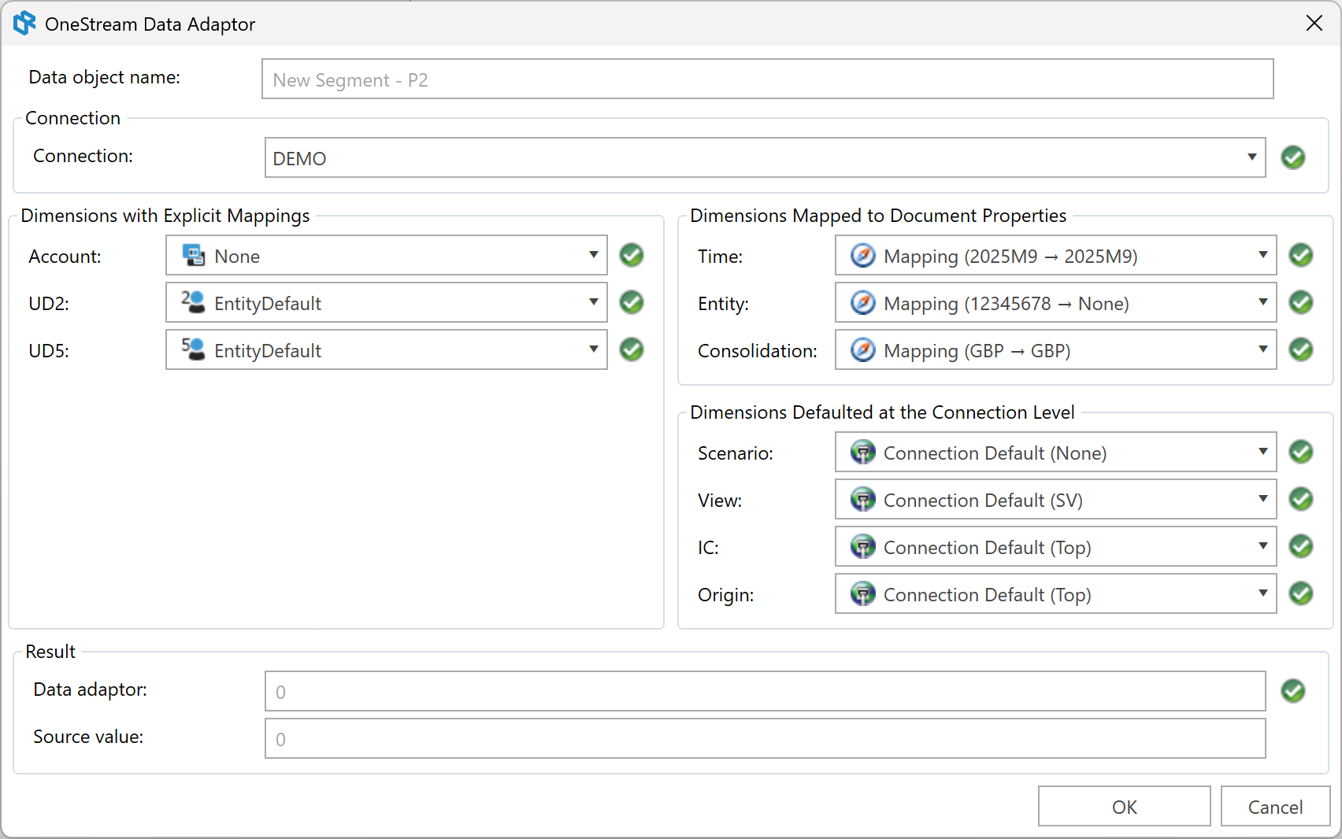The image size is (1342, 839).
Task: Click the UD2 EntityDefault person icon
Action: 194,302
